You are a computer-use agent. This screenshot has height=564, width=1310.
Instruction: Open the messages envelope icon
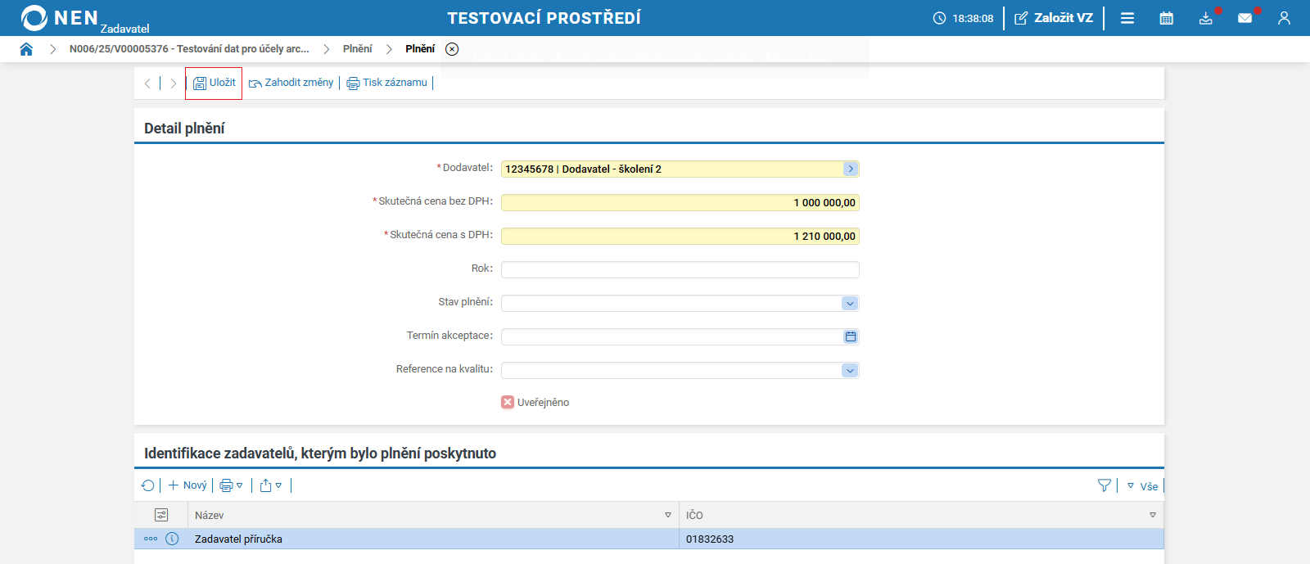pyautogui.click(x=1245, y=18)
